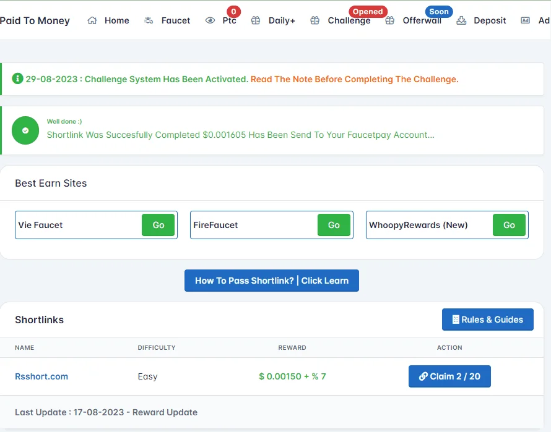This screenshot has height=432, width=551.
Task: Click the Faucet icon in navbar
Action: tap(149, 20)
